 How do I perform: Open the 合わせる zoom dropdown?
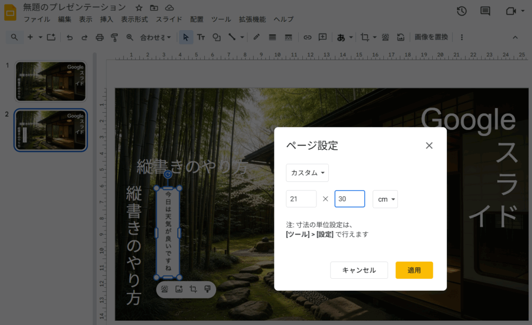click(x=155, y=37)
